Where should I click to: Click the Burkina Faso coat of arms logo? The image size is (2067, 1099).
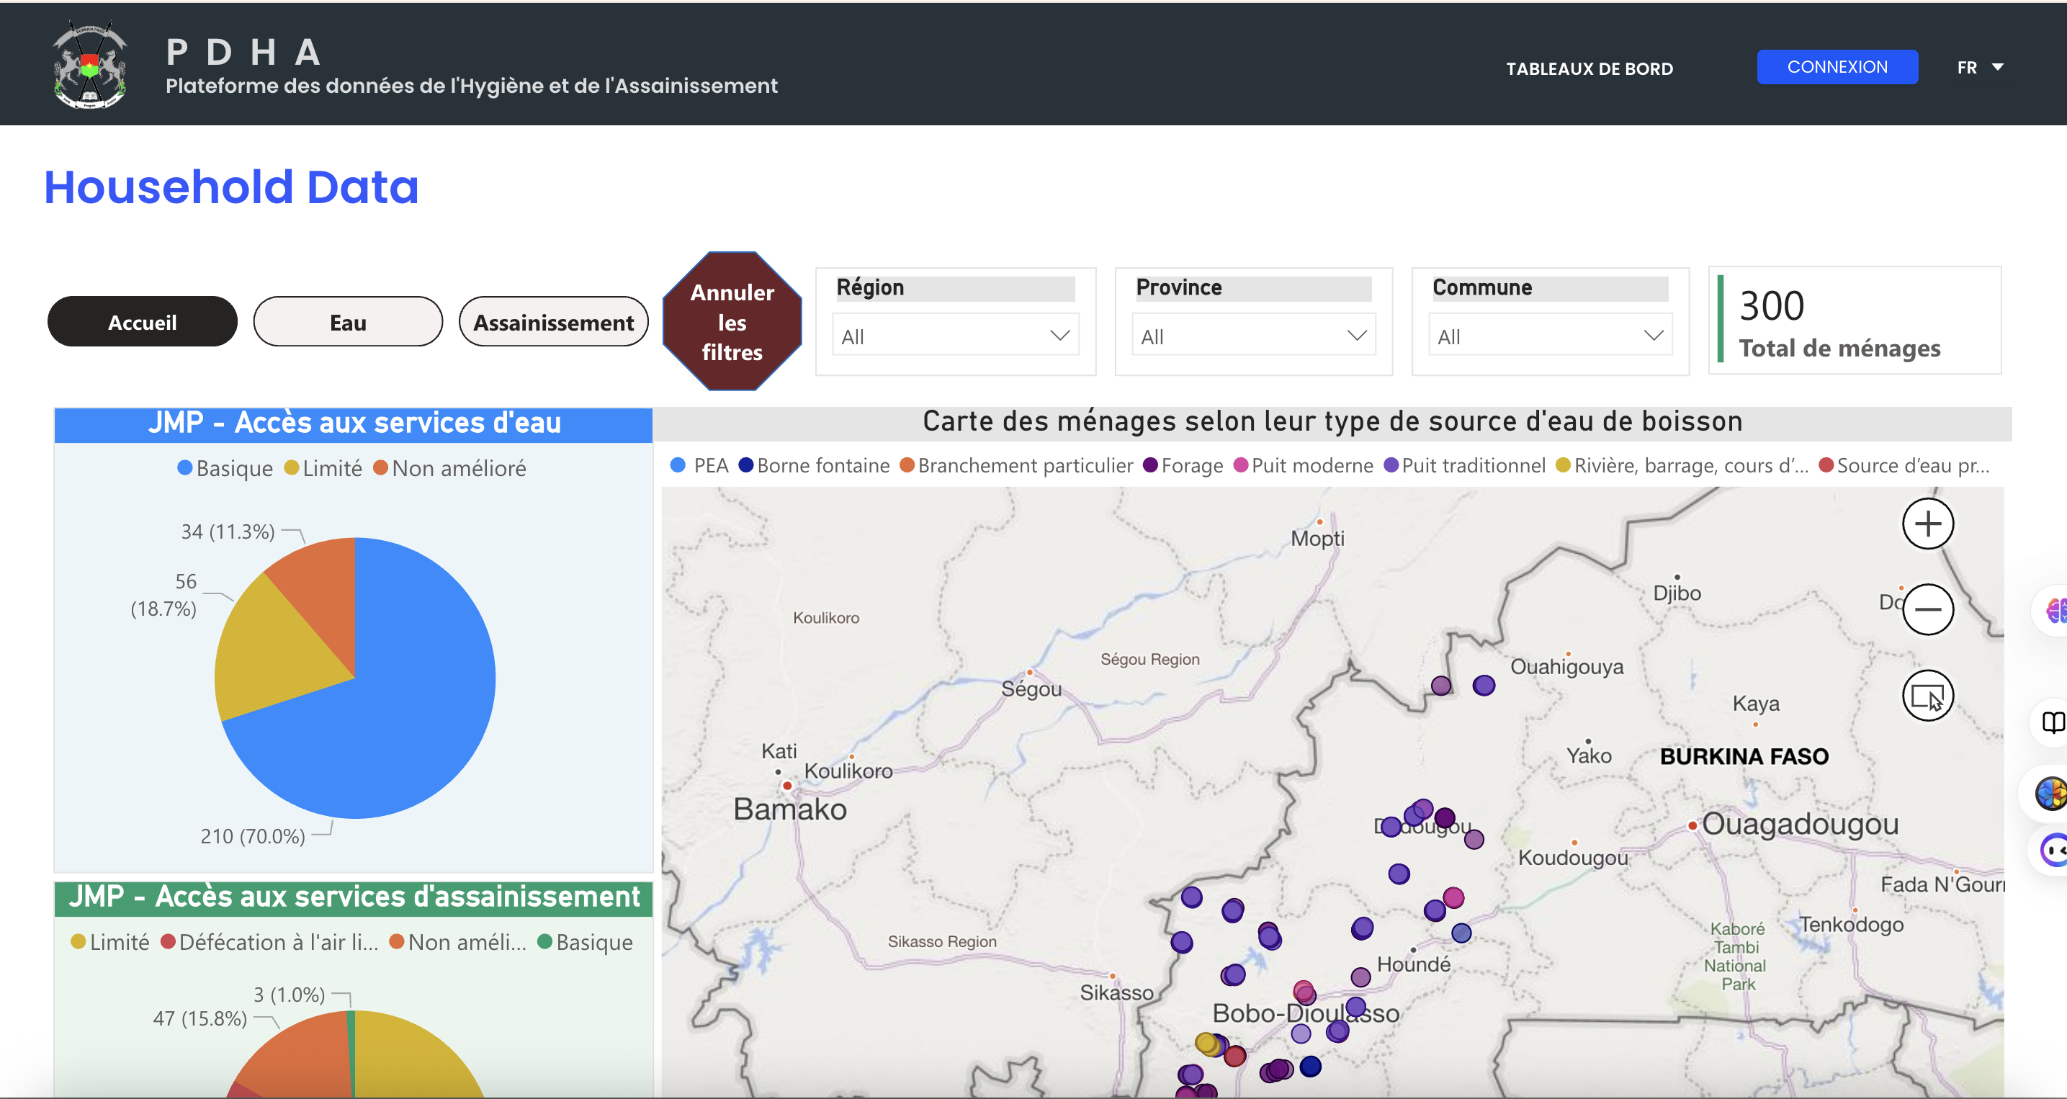(x=90, y=65)
